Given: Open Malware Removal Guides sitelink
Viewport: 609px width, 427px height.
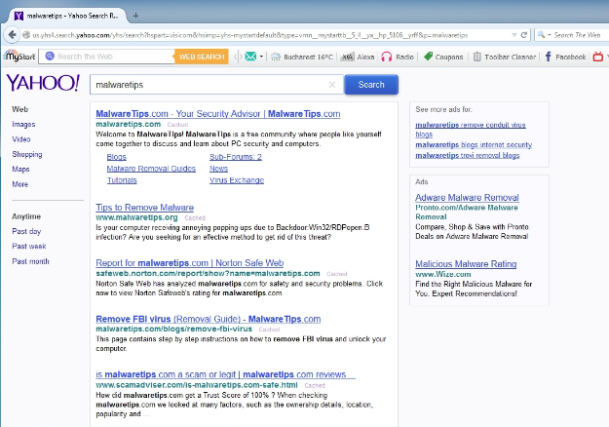Looking at the screenshot, I should (x=151, y=169).
